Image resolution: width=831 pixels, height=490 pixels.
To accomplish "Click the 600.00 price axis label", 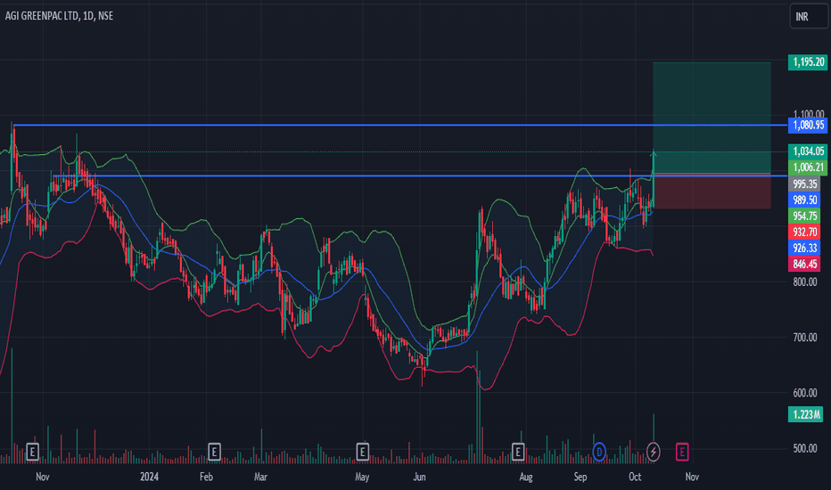I will point(804,393).
